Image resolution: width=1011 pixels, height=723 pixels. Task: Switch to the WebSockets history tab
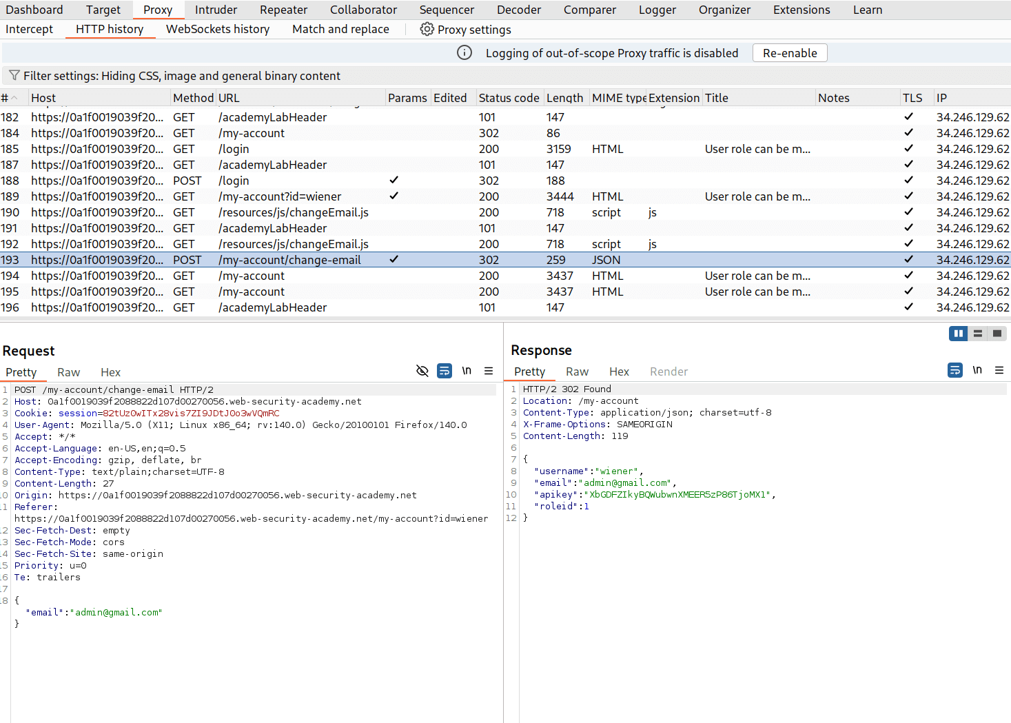[217, 29]
